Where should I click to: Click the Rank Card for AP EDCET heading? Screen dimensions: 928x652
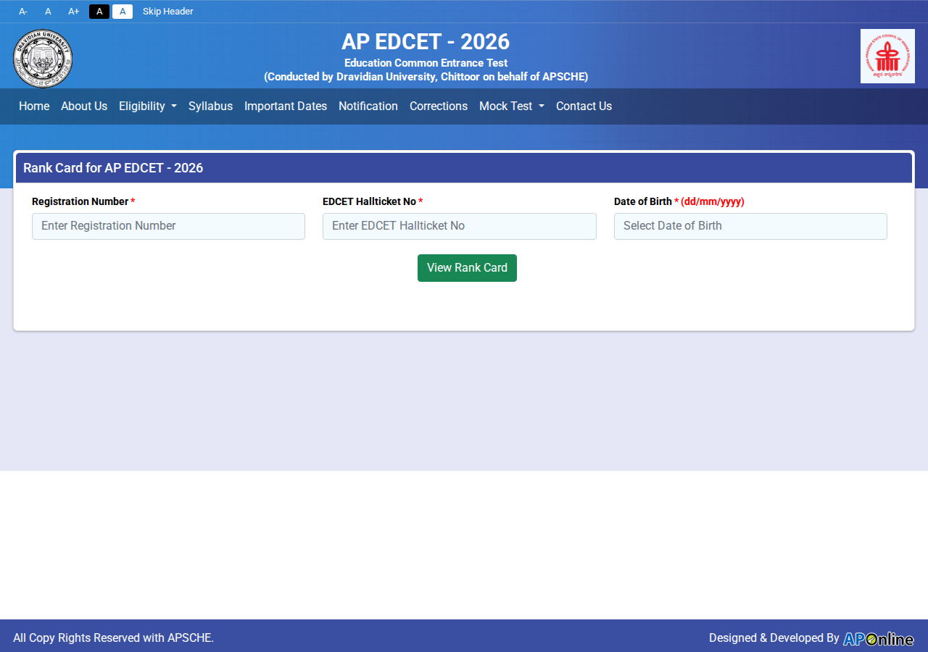(113, 168)
